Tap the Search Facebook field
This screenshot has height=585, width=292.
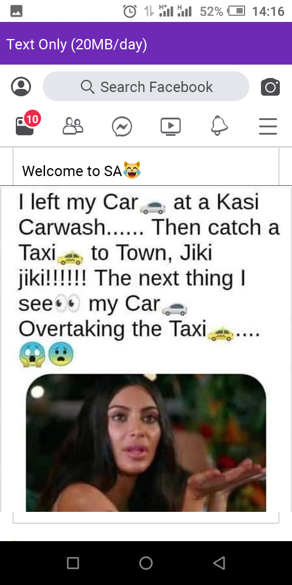(146, 87)
